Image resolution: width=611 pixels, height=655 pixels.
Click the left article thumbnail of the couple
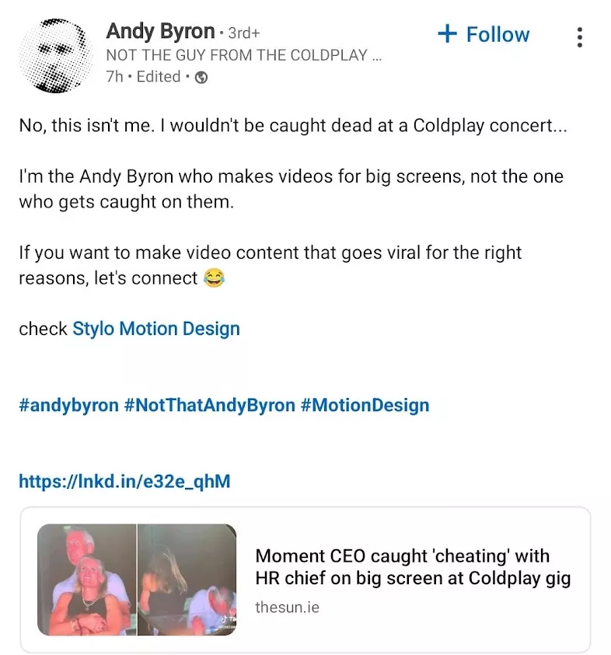(x=86, y=580)
